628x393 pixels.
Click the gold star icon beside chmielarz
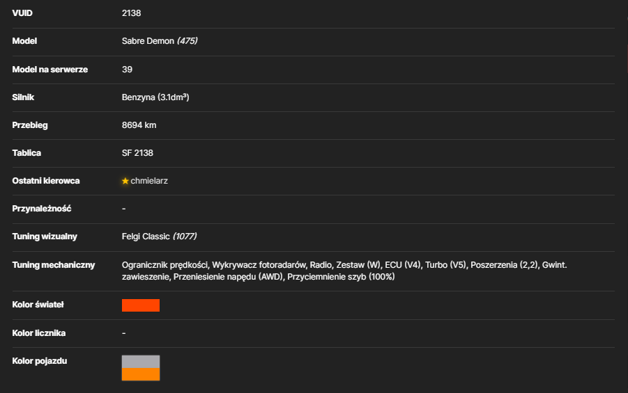pos(125,181)
